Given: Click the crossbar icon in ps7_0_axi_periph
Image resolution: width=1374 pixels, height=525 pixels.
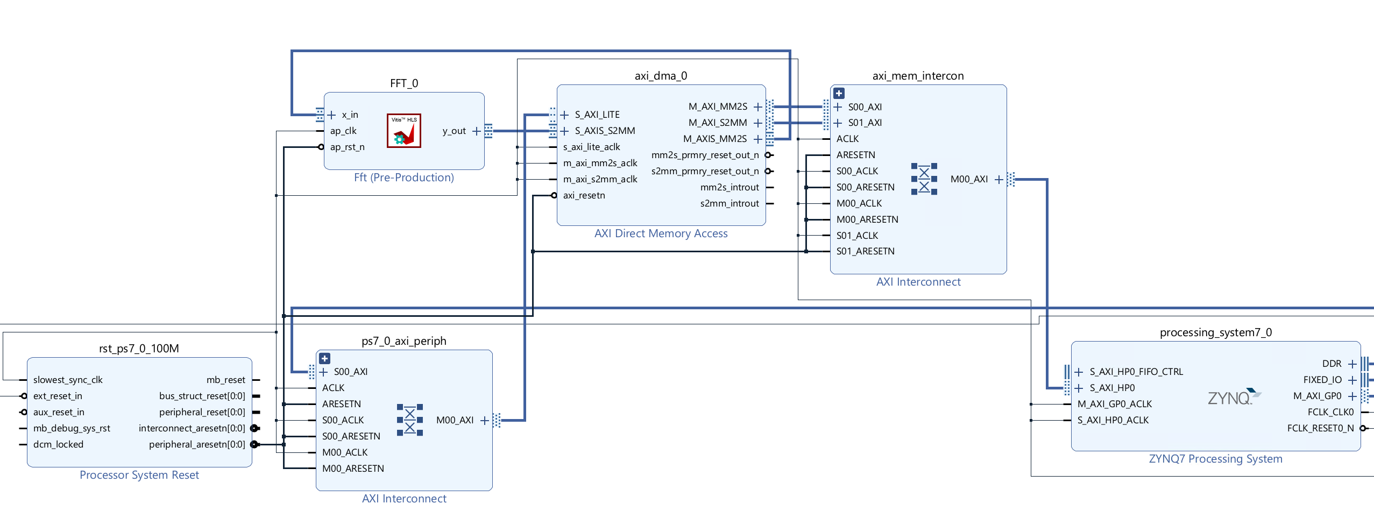Looking at the screenshot, I should 409,420.
